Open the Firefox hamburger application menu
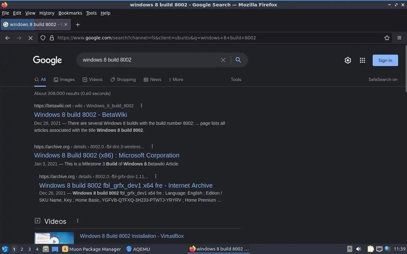This screenshot has height=254, width=407. (399, 38)
